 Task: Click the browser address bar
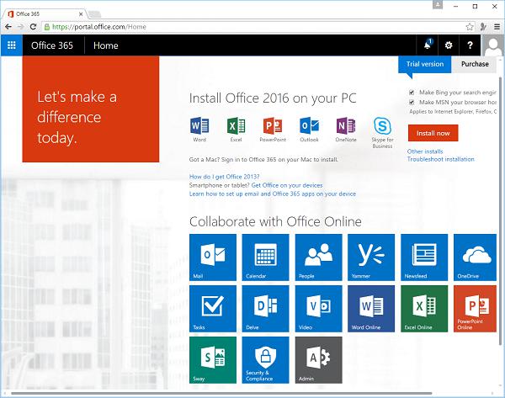coord(252,27)
